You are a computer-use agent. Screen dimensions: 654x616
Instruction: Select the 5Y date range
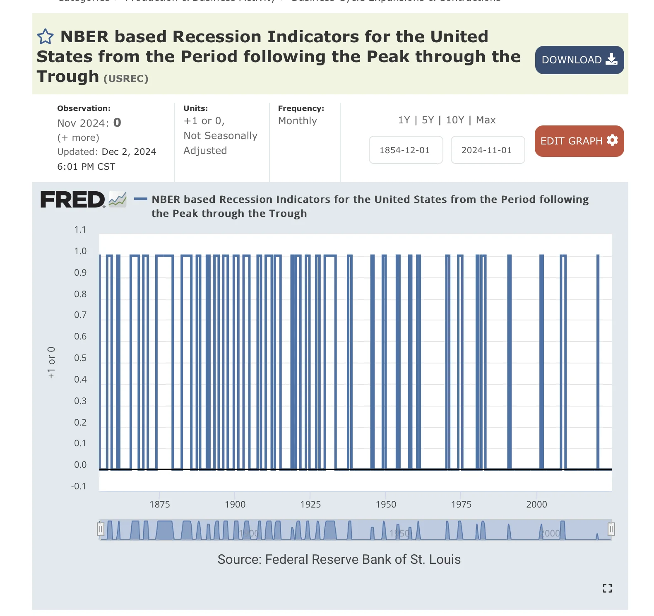[428, 120]
